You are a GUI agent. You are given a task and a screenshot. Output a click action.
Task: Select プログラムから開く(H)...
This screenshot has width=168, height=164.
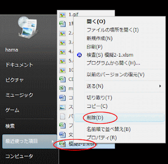113,63
